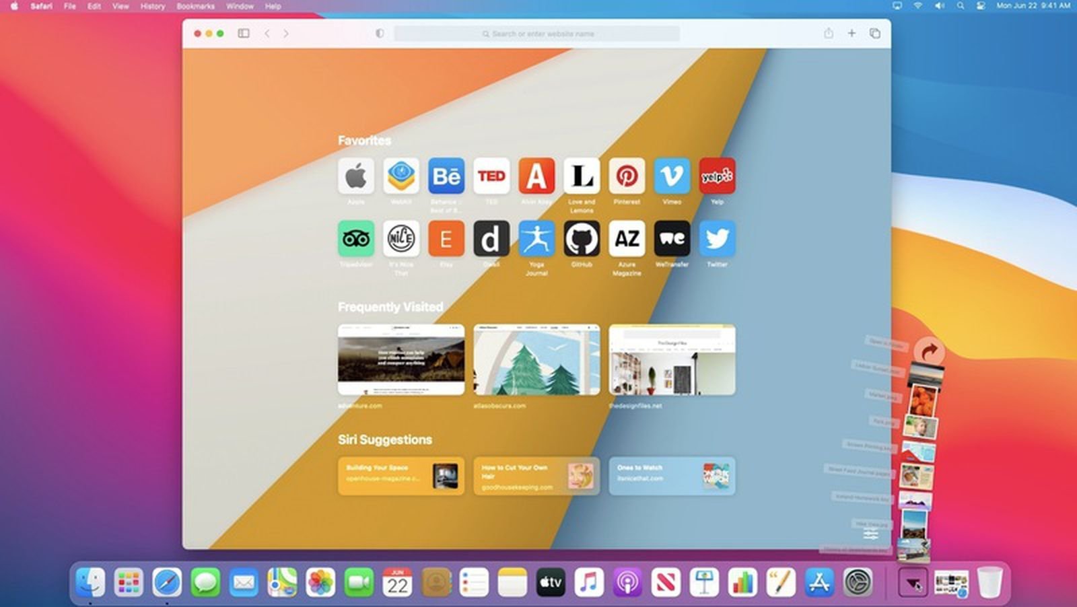Open the Behance favorite
This screenshot has width=1077, height=607.
(x=446, y=176)
